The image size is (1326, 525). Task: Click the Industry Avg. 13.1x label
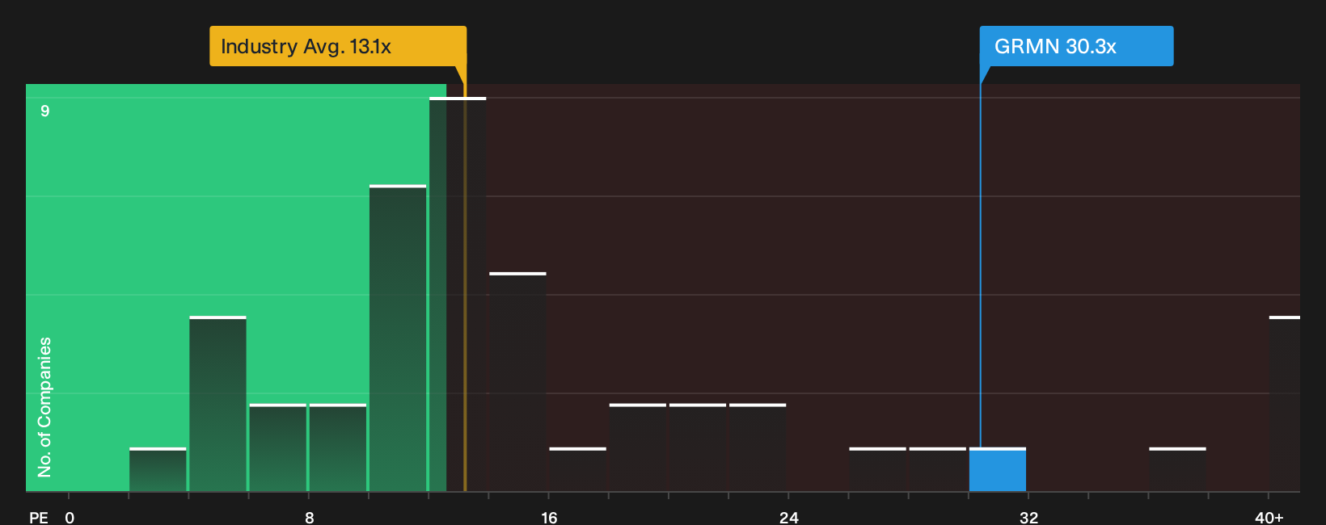click(338, 46)
